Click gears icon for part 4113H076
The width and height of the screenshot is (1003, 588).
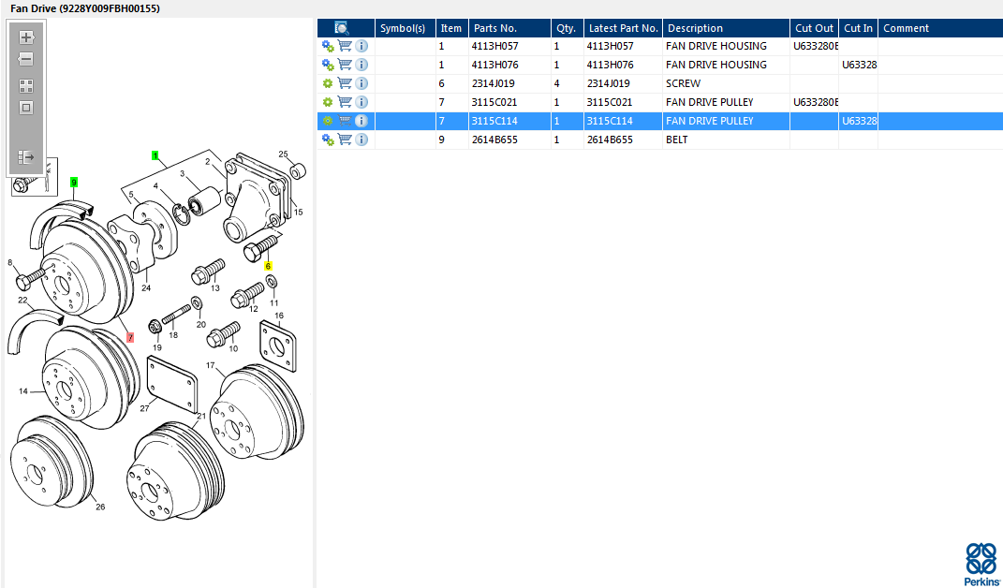(x=328, y=65)
